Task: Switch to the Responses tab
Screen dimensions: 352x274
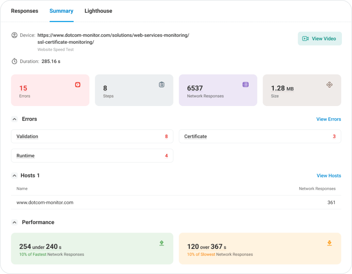Action: (24, 11)
